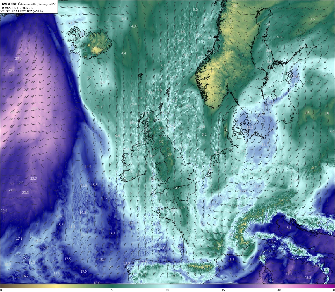Click the map value 25.3

289,273
